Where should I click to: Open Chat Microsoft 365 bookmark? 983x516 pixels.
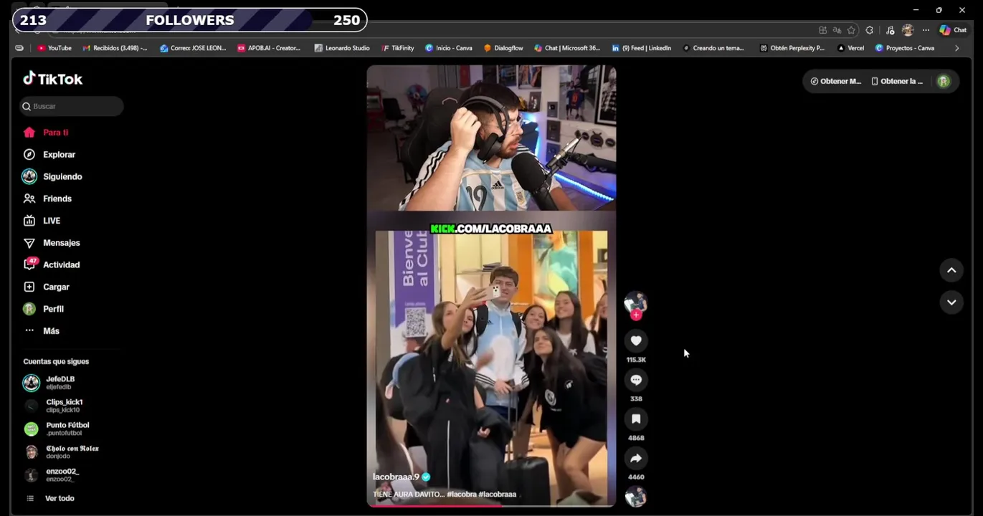coord(567,48)
